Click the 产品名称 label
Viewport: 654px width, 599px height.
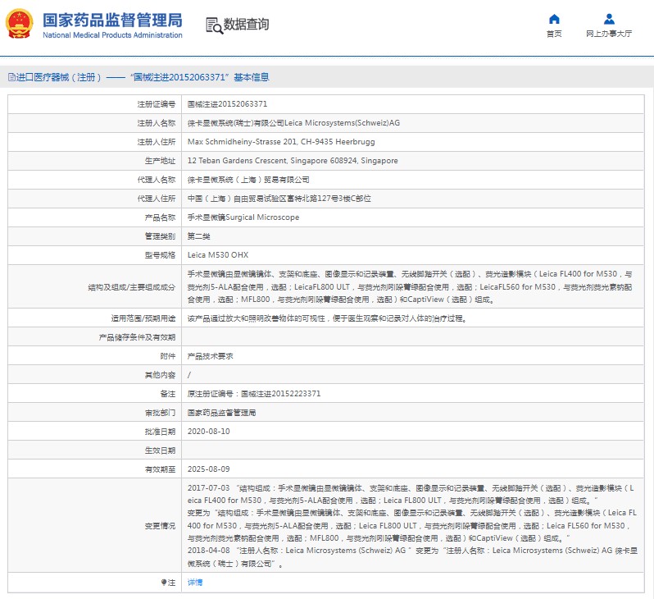(160, 217)
